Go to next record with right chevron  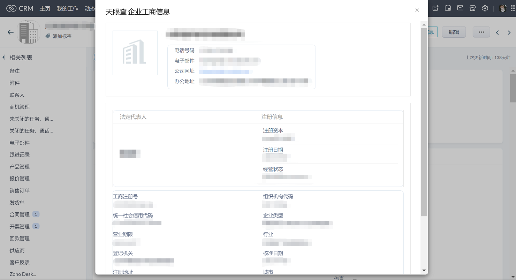(x=509, y=32)
